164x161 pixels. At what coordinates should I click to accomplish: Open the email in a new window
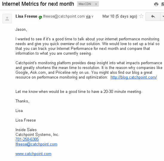(163, 4)
